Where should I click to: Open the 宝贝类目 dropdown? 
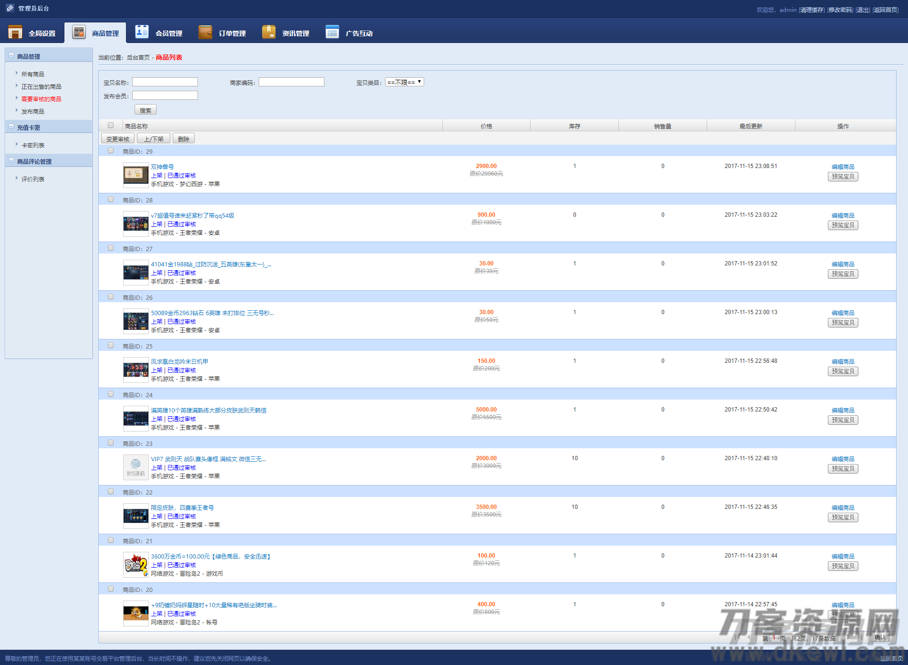click(404, 82)
